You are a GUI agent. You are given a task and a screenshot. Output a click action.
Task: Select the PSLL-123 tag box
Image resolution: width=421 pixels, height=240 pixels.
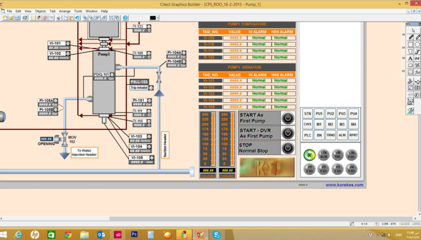click(139, 82)
